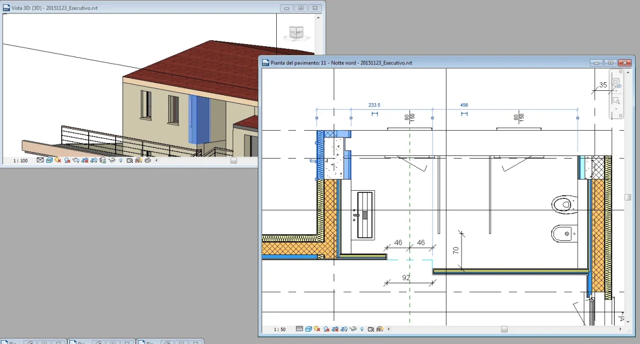Image resolution: width=640 pixels, height=344 pixels.
Task: Click up scroll arrow in 3D view
Action: (x=318, y=18)
